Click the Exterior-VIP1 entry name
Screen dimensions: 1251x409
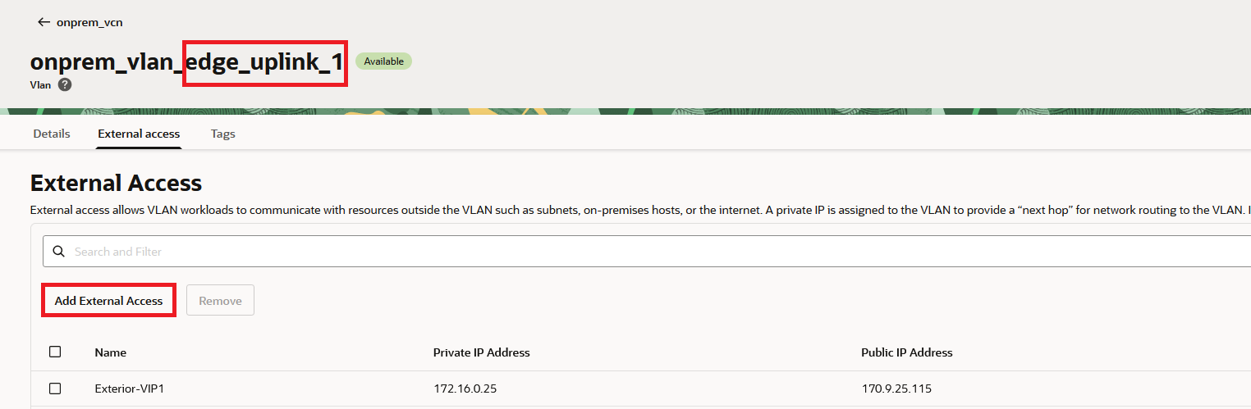tap(130, 389)
